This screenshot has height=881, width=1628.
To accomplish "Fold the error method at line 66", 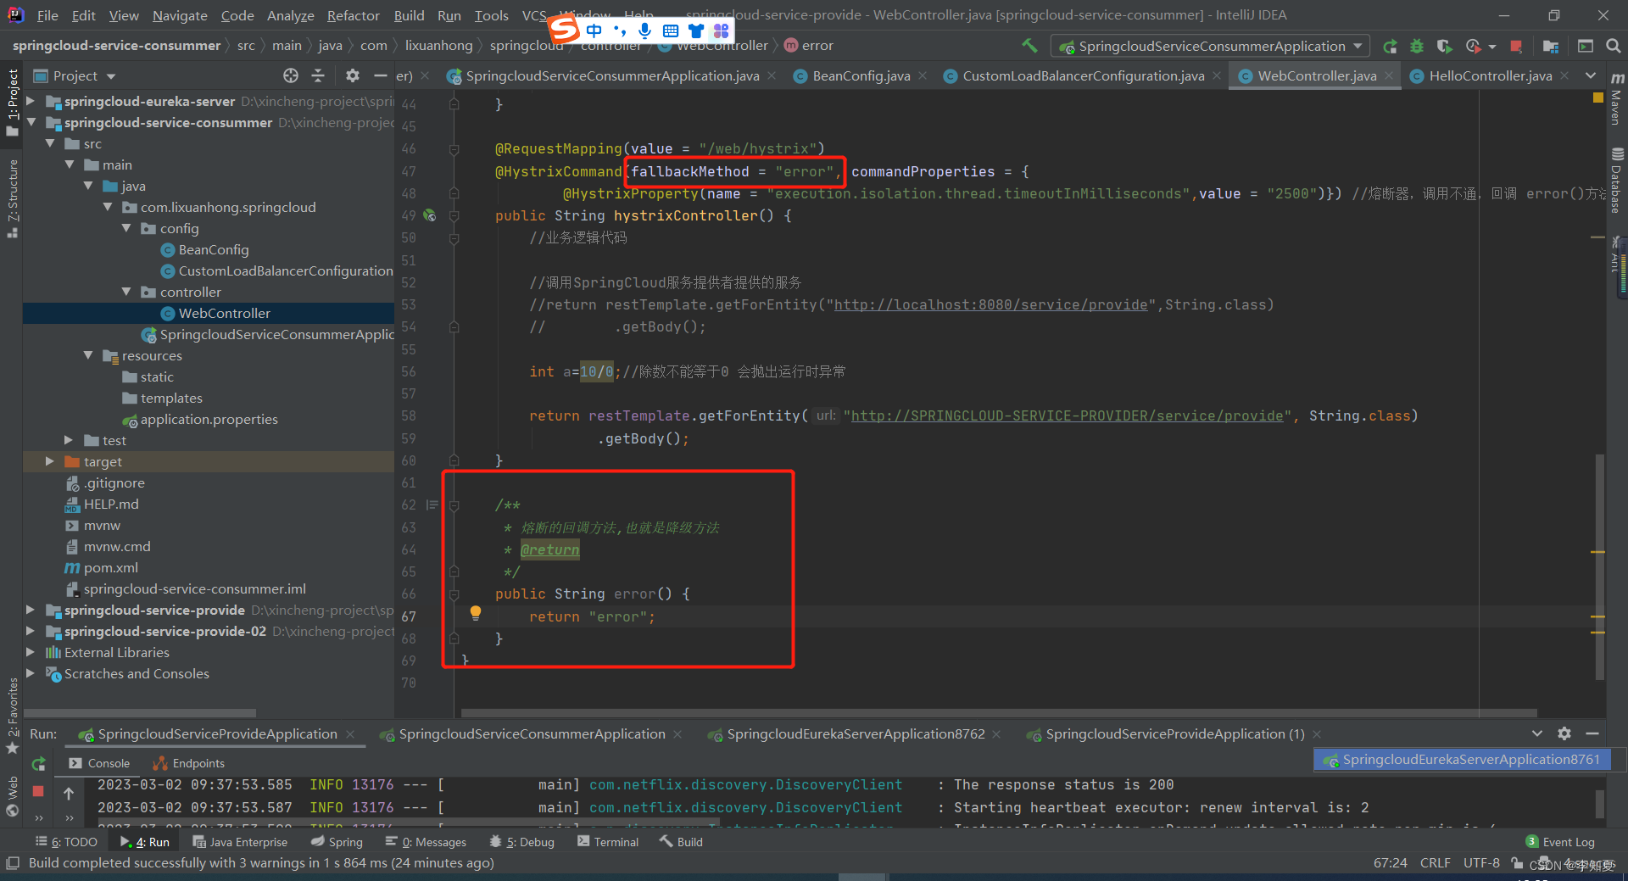I will pos(454,594).
